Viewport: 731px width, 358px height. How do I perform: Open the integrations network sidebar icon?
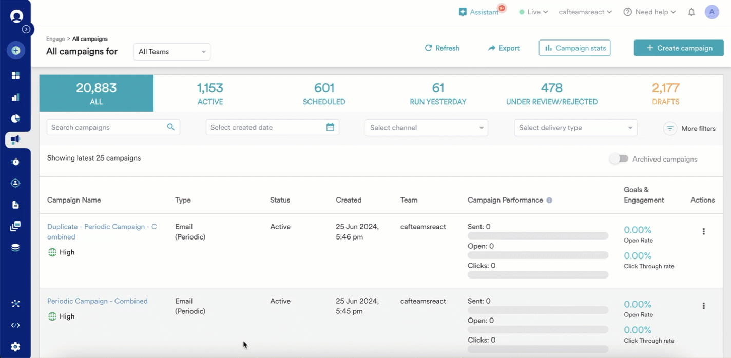pyautogui.click(x=15, y=304)
